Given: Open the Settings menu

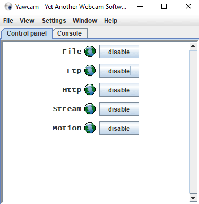Looking at the screenshot, I should click(54, 21).
